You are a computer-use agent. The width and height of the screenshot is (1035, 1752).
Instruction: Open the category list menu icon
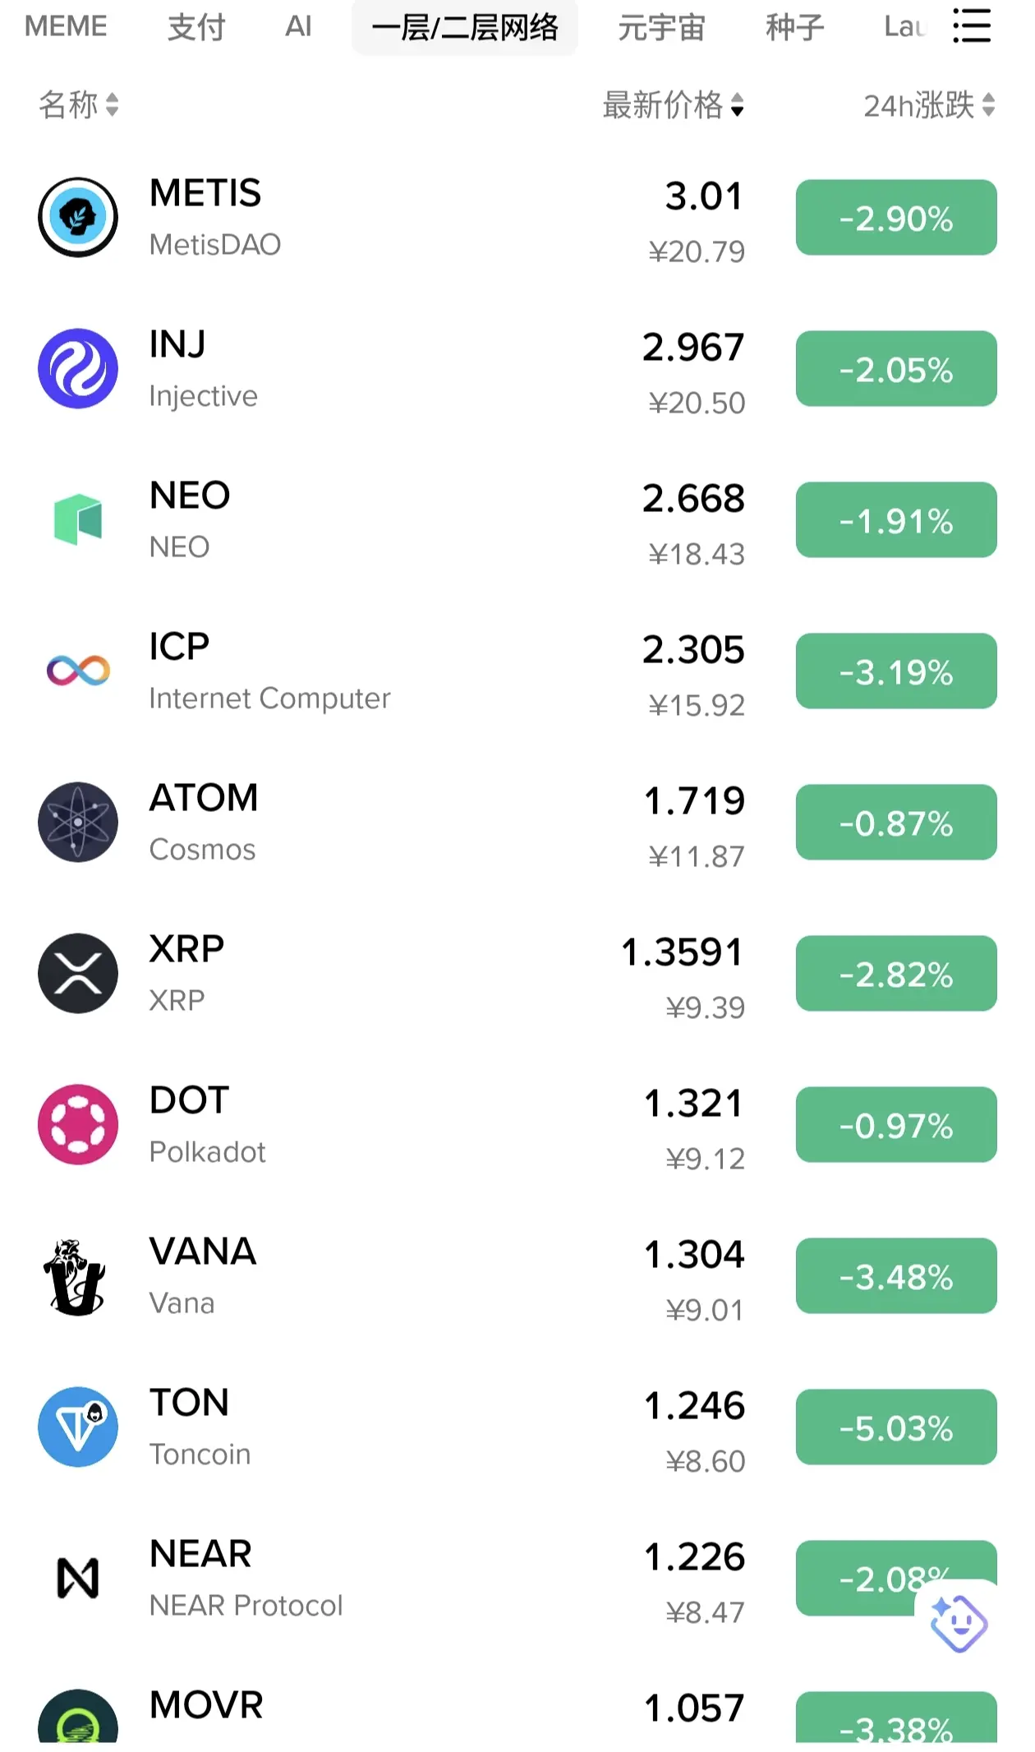(972, 26)
